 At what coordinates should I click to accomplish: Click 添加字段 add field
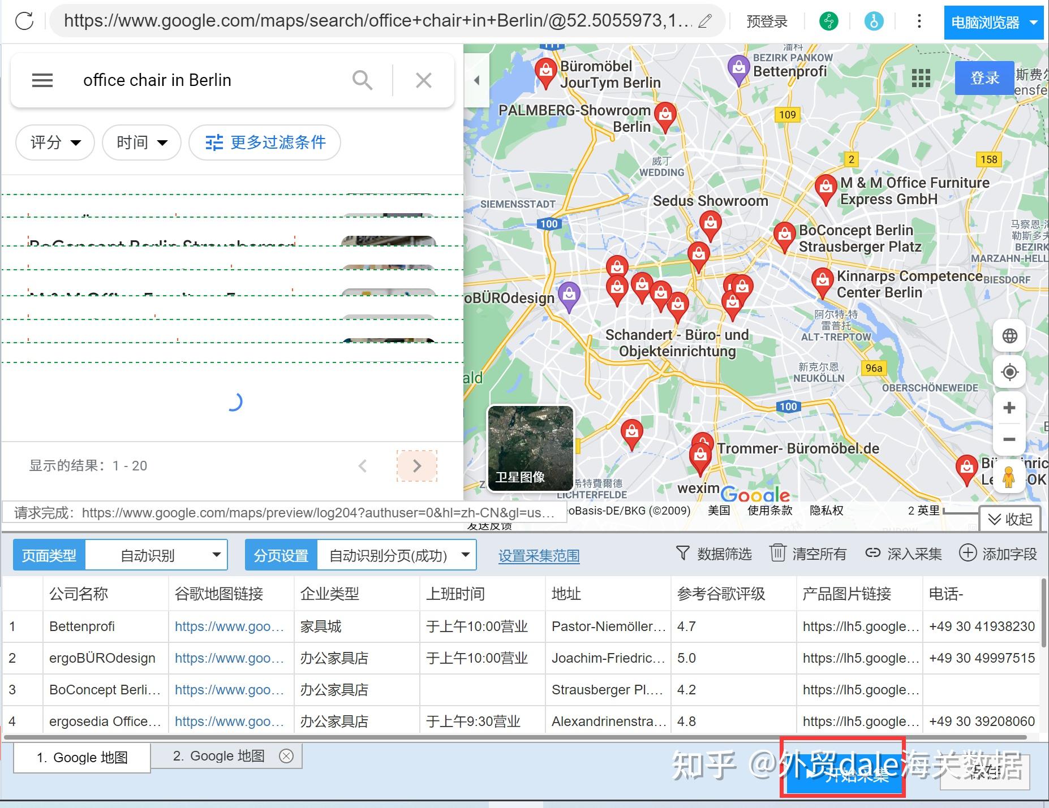pos(998,554)
